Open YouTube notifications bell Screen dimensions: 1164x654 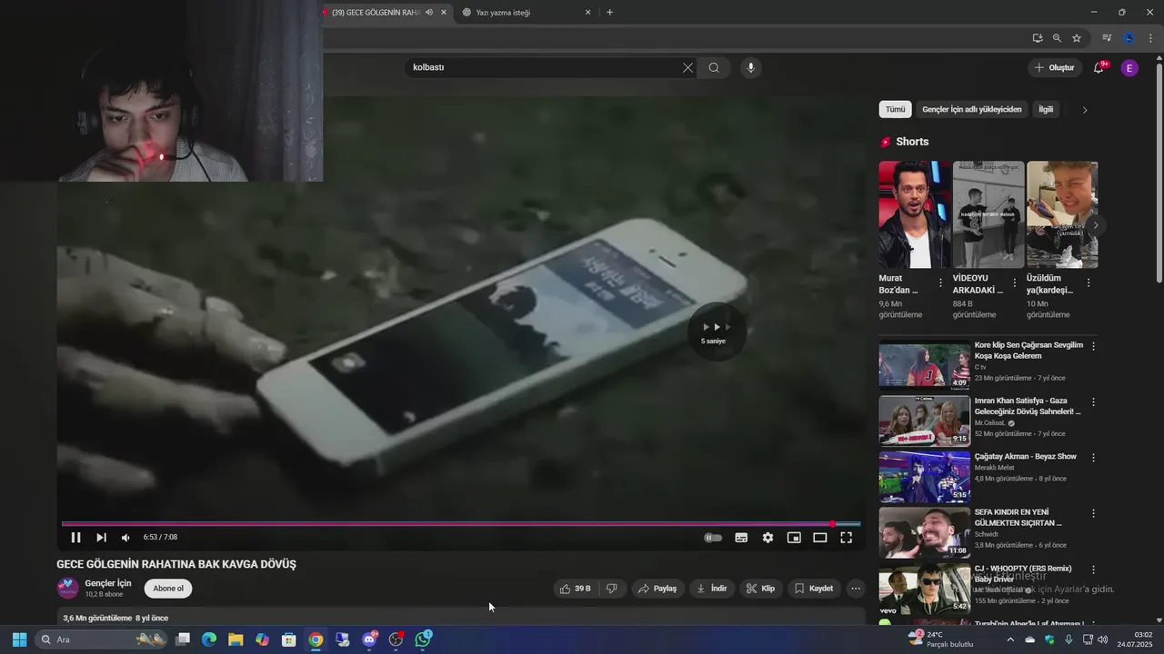1099,67
